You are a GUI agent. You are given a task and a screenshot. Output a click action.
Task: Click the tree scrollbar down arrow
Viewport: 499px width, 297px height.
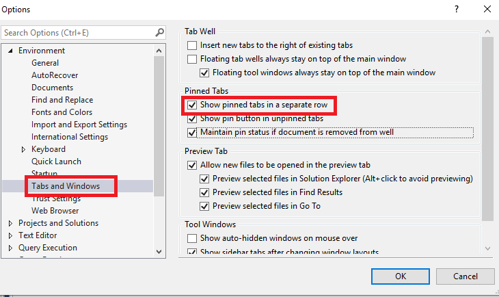pyautogui.click(x=159, y=251)
